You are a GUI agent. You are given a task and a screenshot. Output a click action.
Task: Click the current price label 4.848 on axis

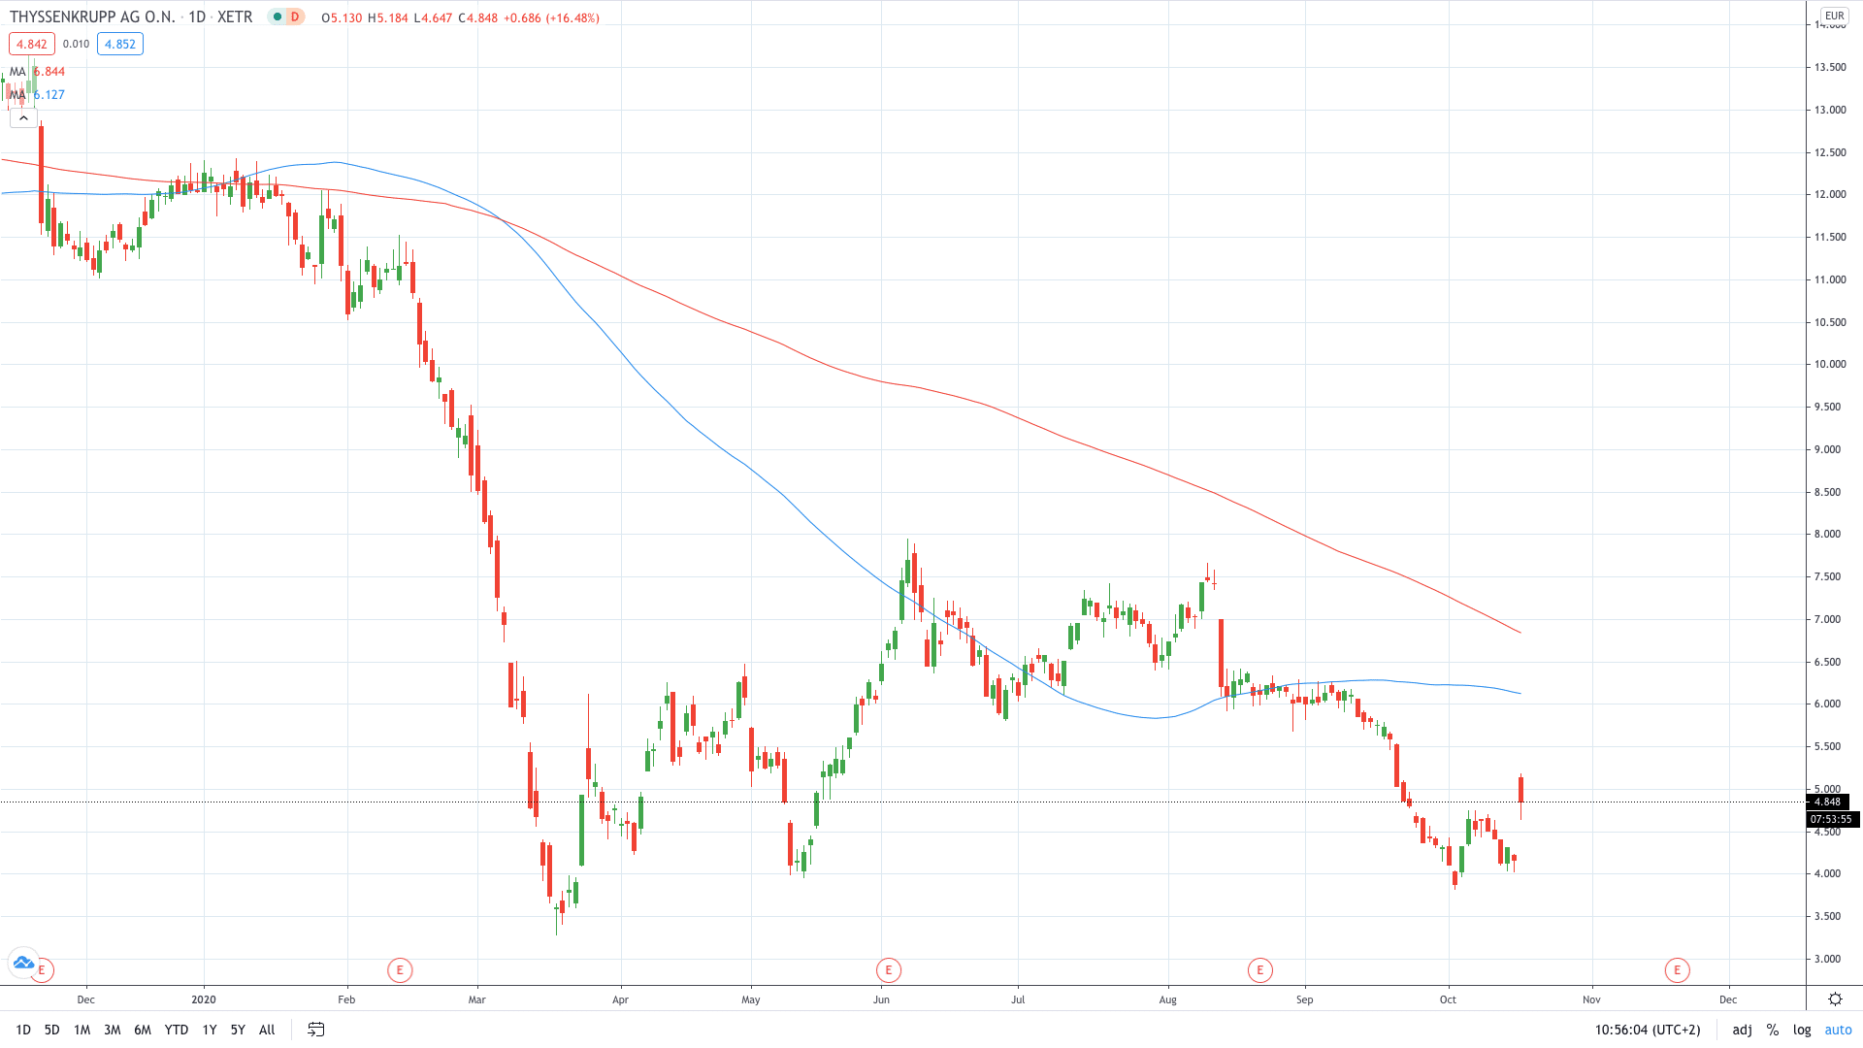coord(1828,802)
